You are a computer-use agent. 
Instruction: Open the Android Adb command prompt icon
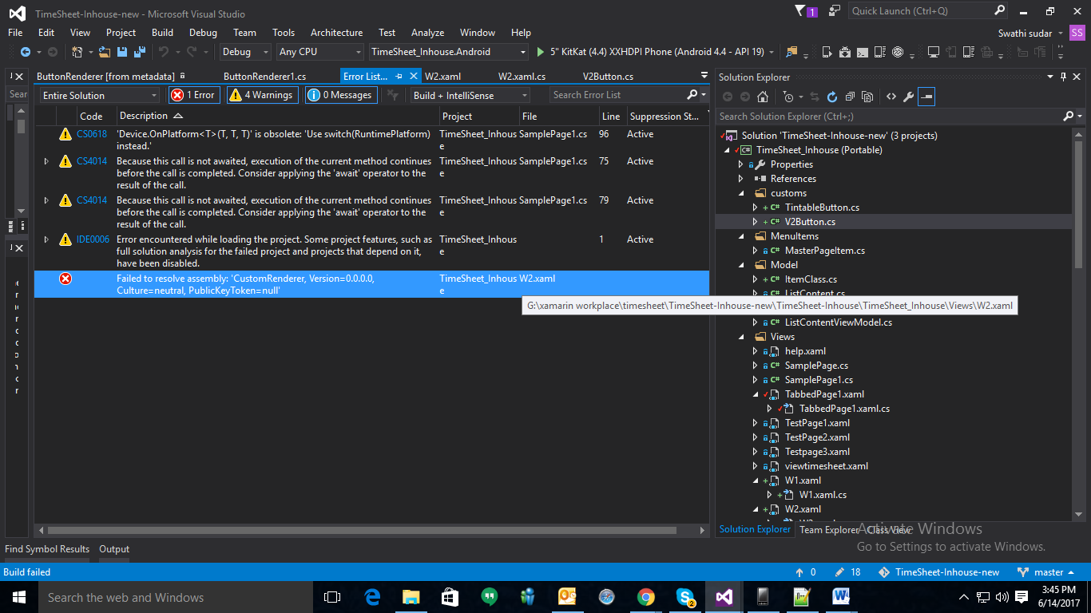click(863, 52)
